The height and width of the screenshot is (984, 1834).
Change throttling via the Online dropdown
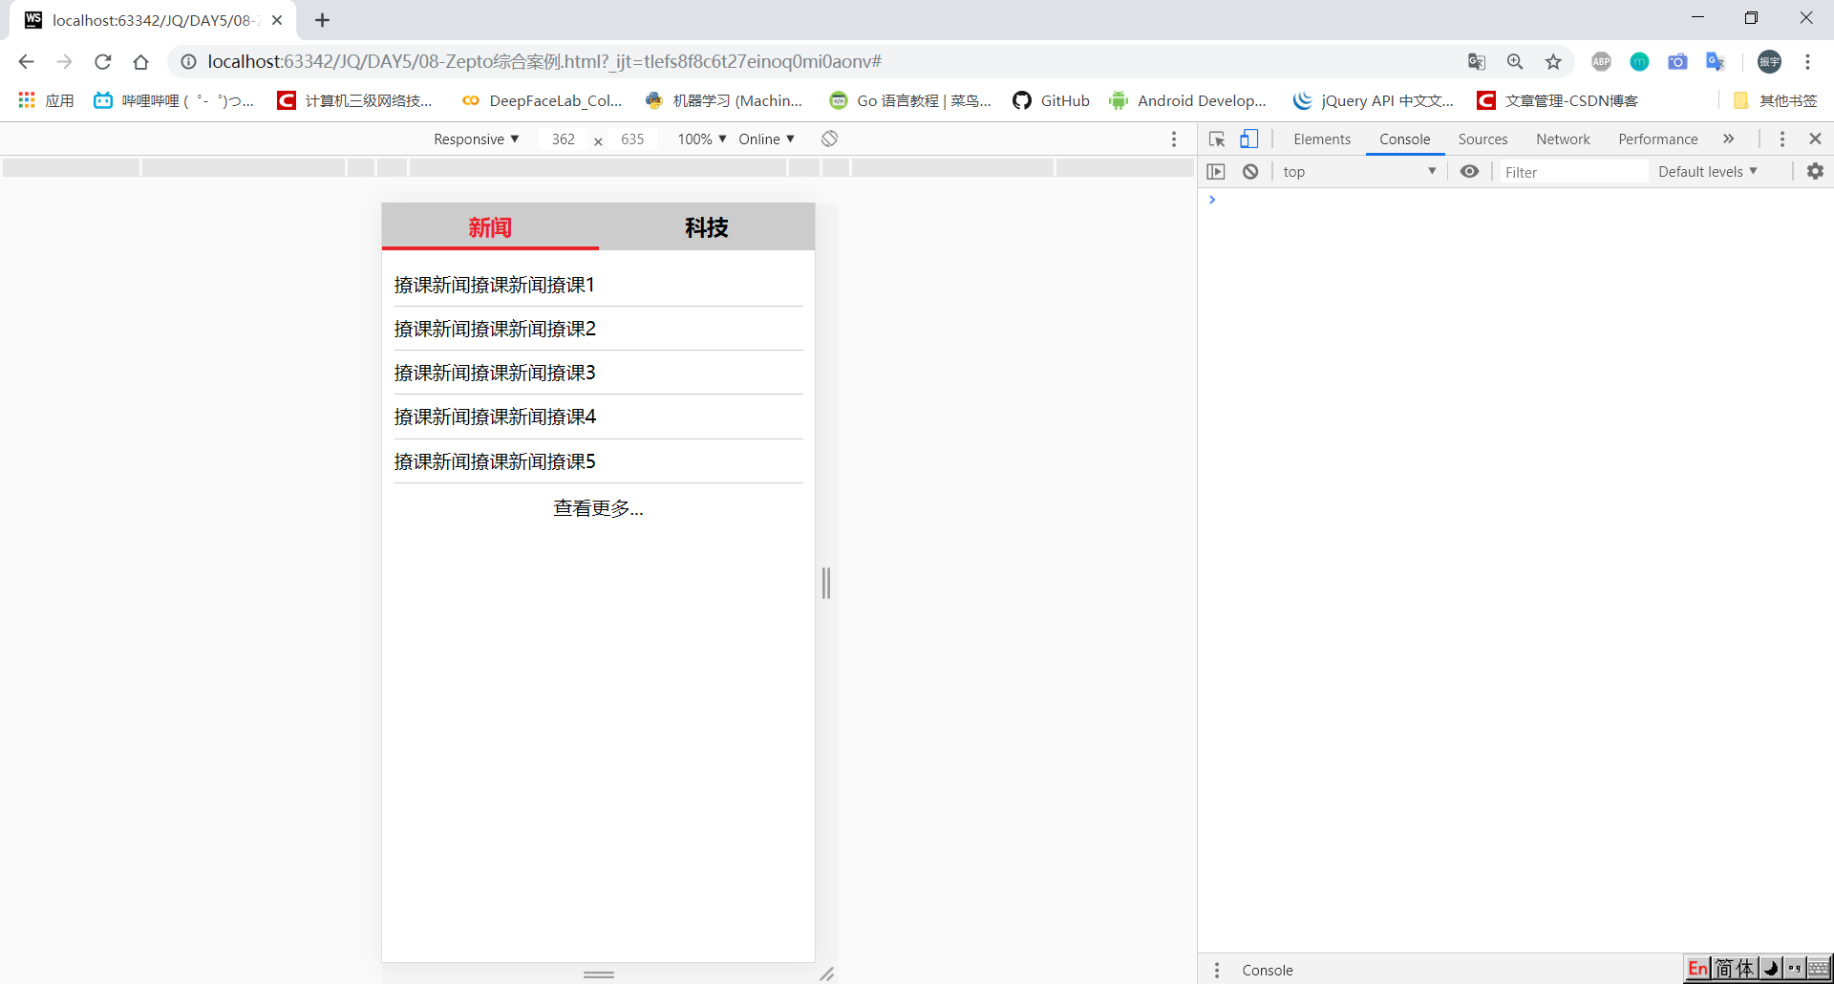pos(765,139)
